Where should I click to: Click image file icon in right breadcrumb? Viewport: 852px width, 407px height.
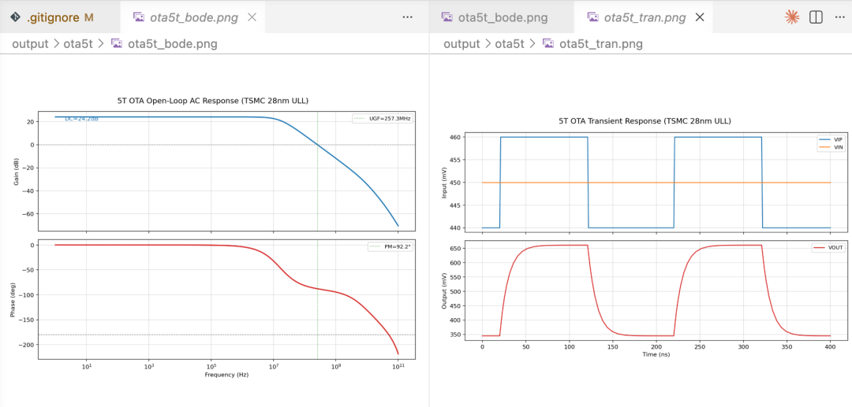click(548, 44)
